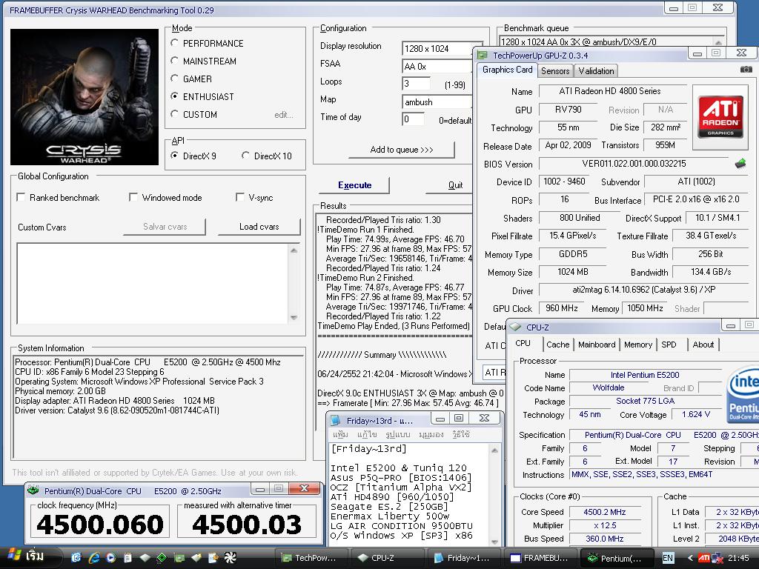Show hidden tray icons arrow

click(x=690, y=558)
